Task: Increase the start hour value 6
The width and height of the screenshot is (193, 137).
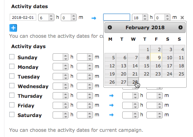Action: pos(51,16)
